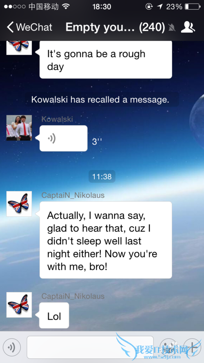Tap the group title "Empty you… (240)"

(115, 27)
